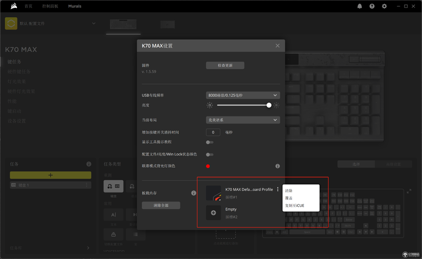Click the high brightness sun icon

(276, 105)
